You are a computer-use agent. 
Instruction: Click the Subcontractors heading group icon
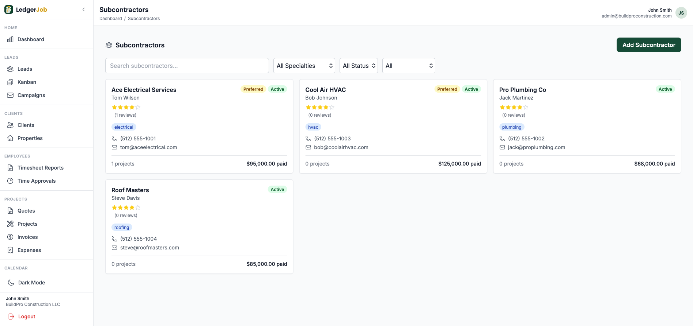tap(109, 45)
